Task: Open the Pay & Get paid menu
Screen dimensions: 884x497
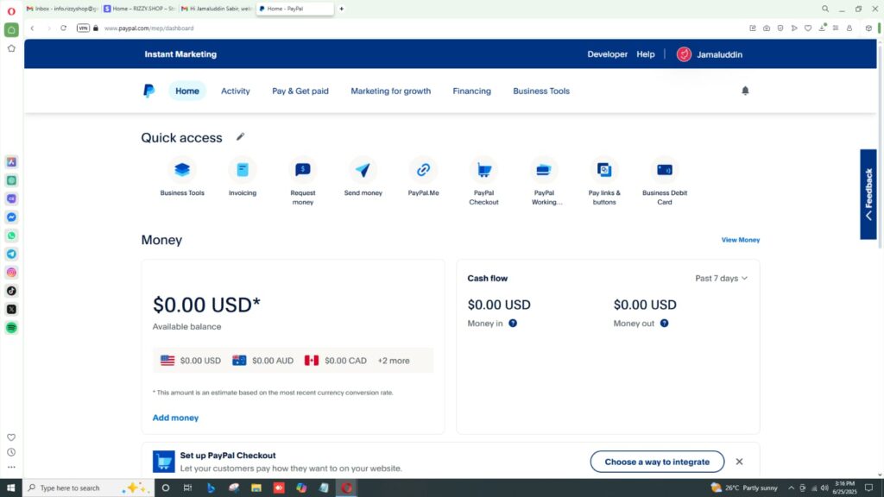Action: coord(300,91)
